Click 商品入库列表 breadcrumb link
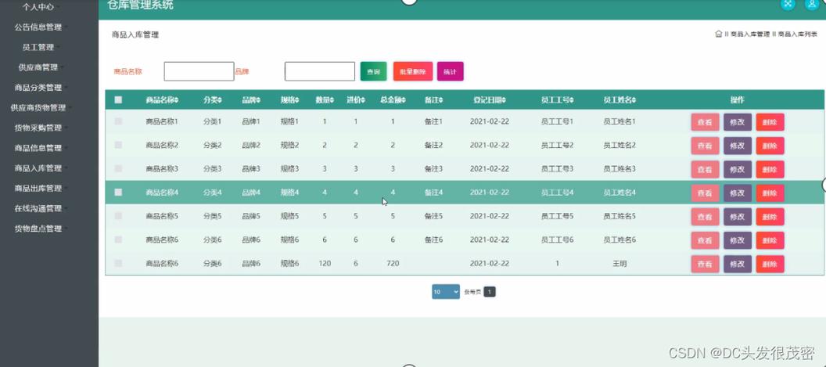 (x=798, y=34)
